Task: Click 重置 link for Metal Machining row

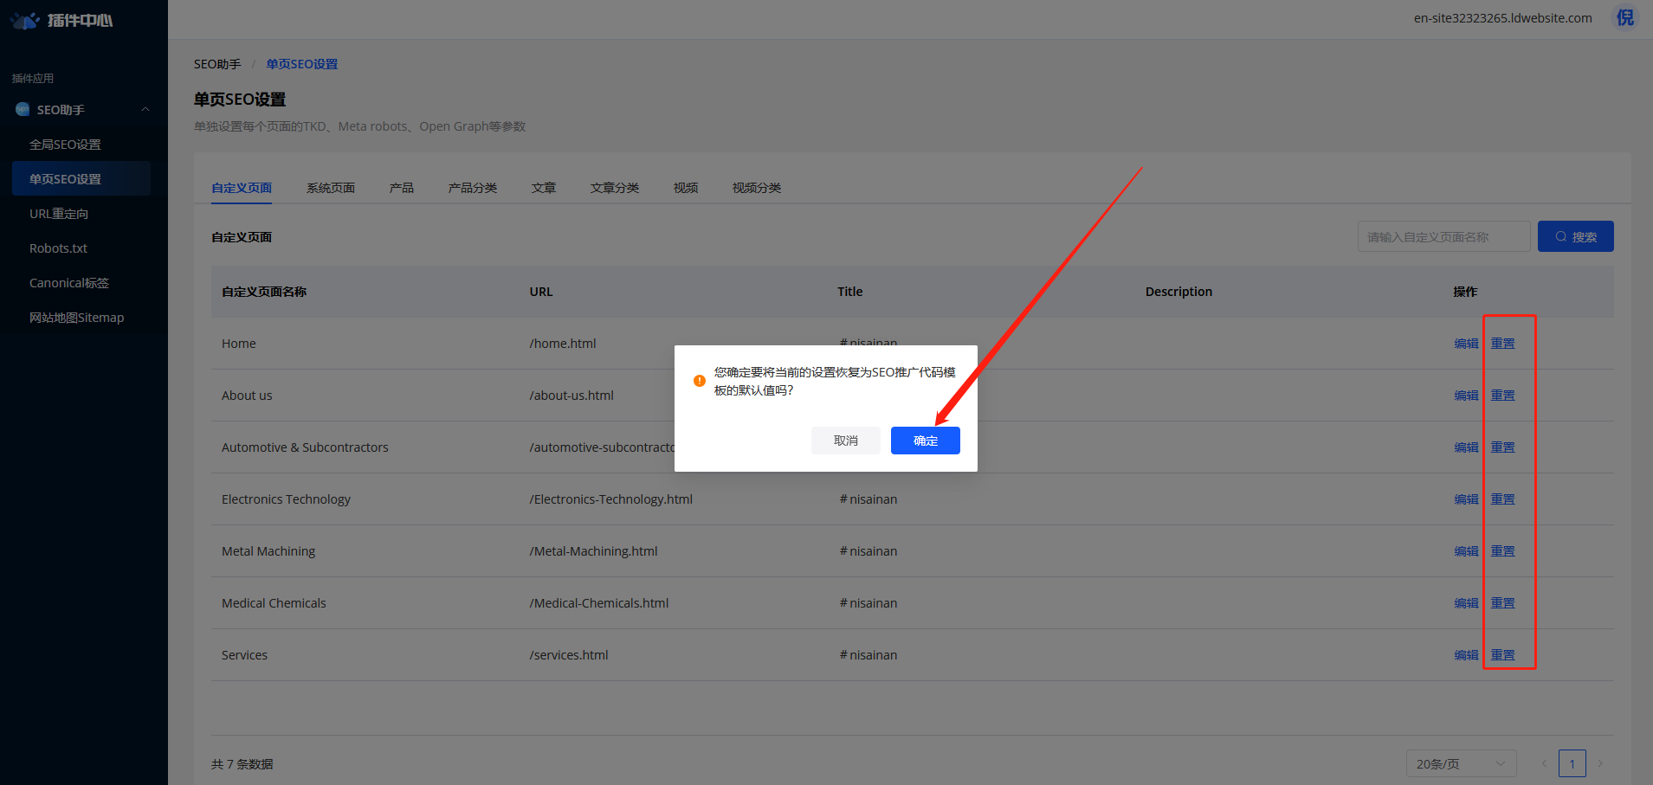Action: 1502,551
